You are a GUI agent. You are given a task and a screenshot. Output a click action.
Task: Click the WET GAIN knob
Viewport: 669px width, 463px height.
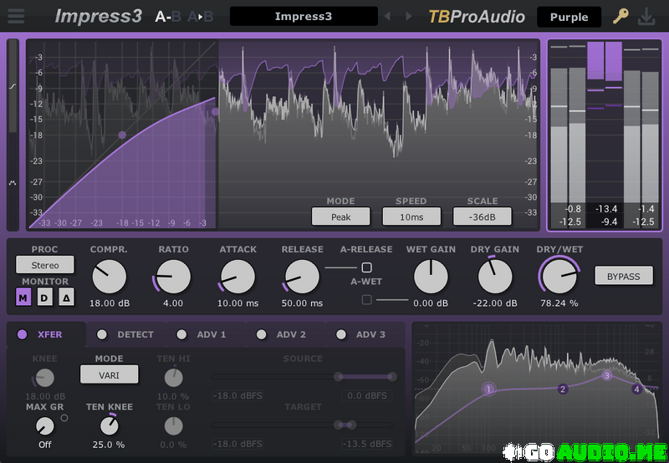coord(431,277)
